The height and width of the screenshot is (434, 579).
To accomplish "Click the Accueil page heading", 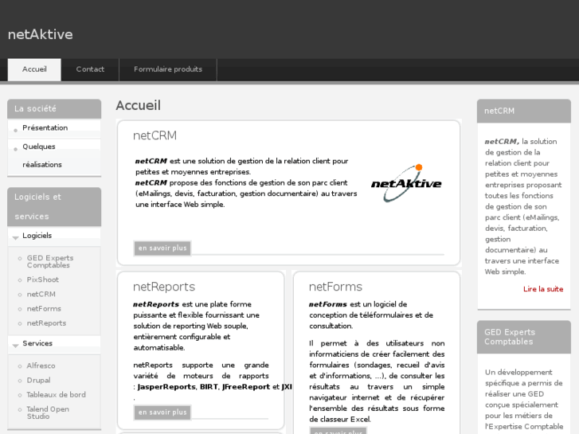I will pos(138,105).
